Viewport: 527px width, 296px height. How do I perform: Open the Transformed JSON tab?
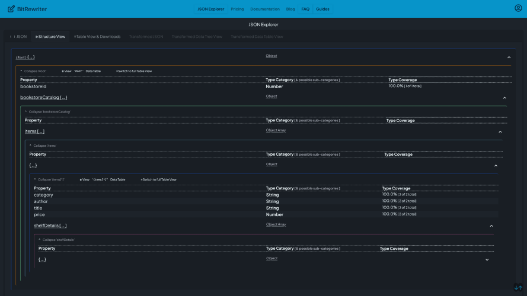[146, 37]
